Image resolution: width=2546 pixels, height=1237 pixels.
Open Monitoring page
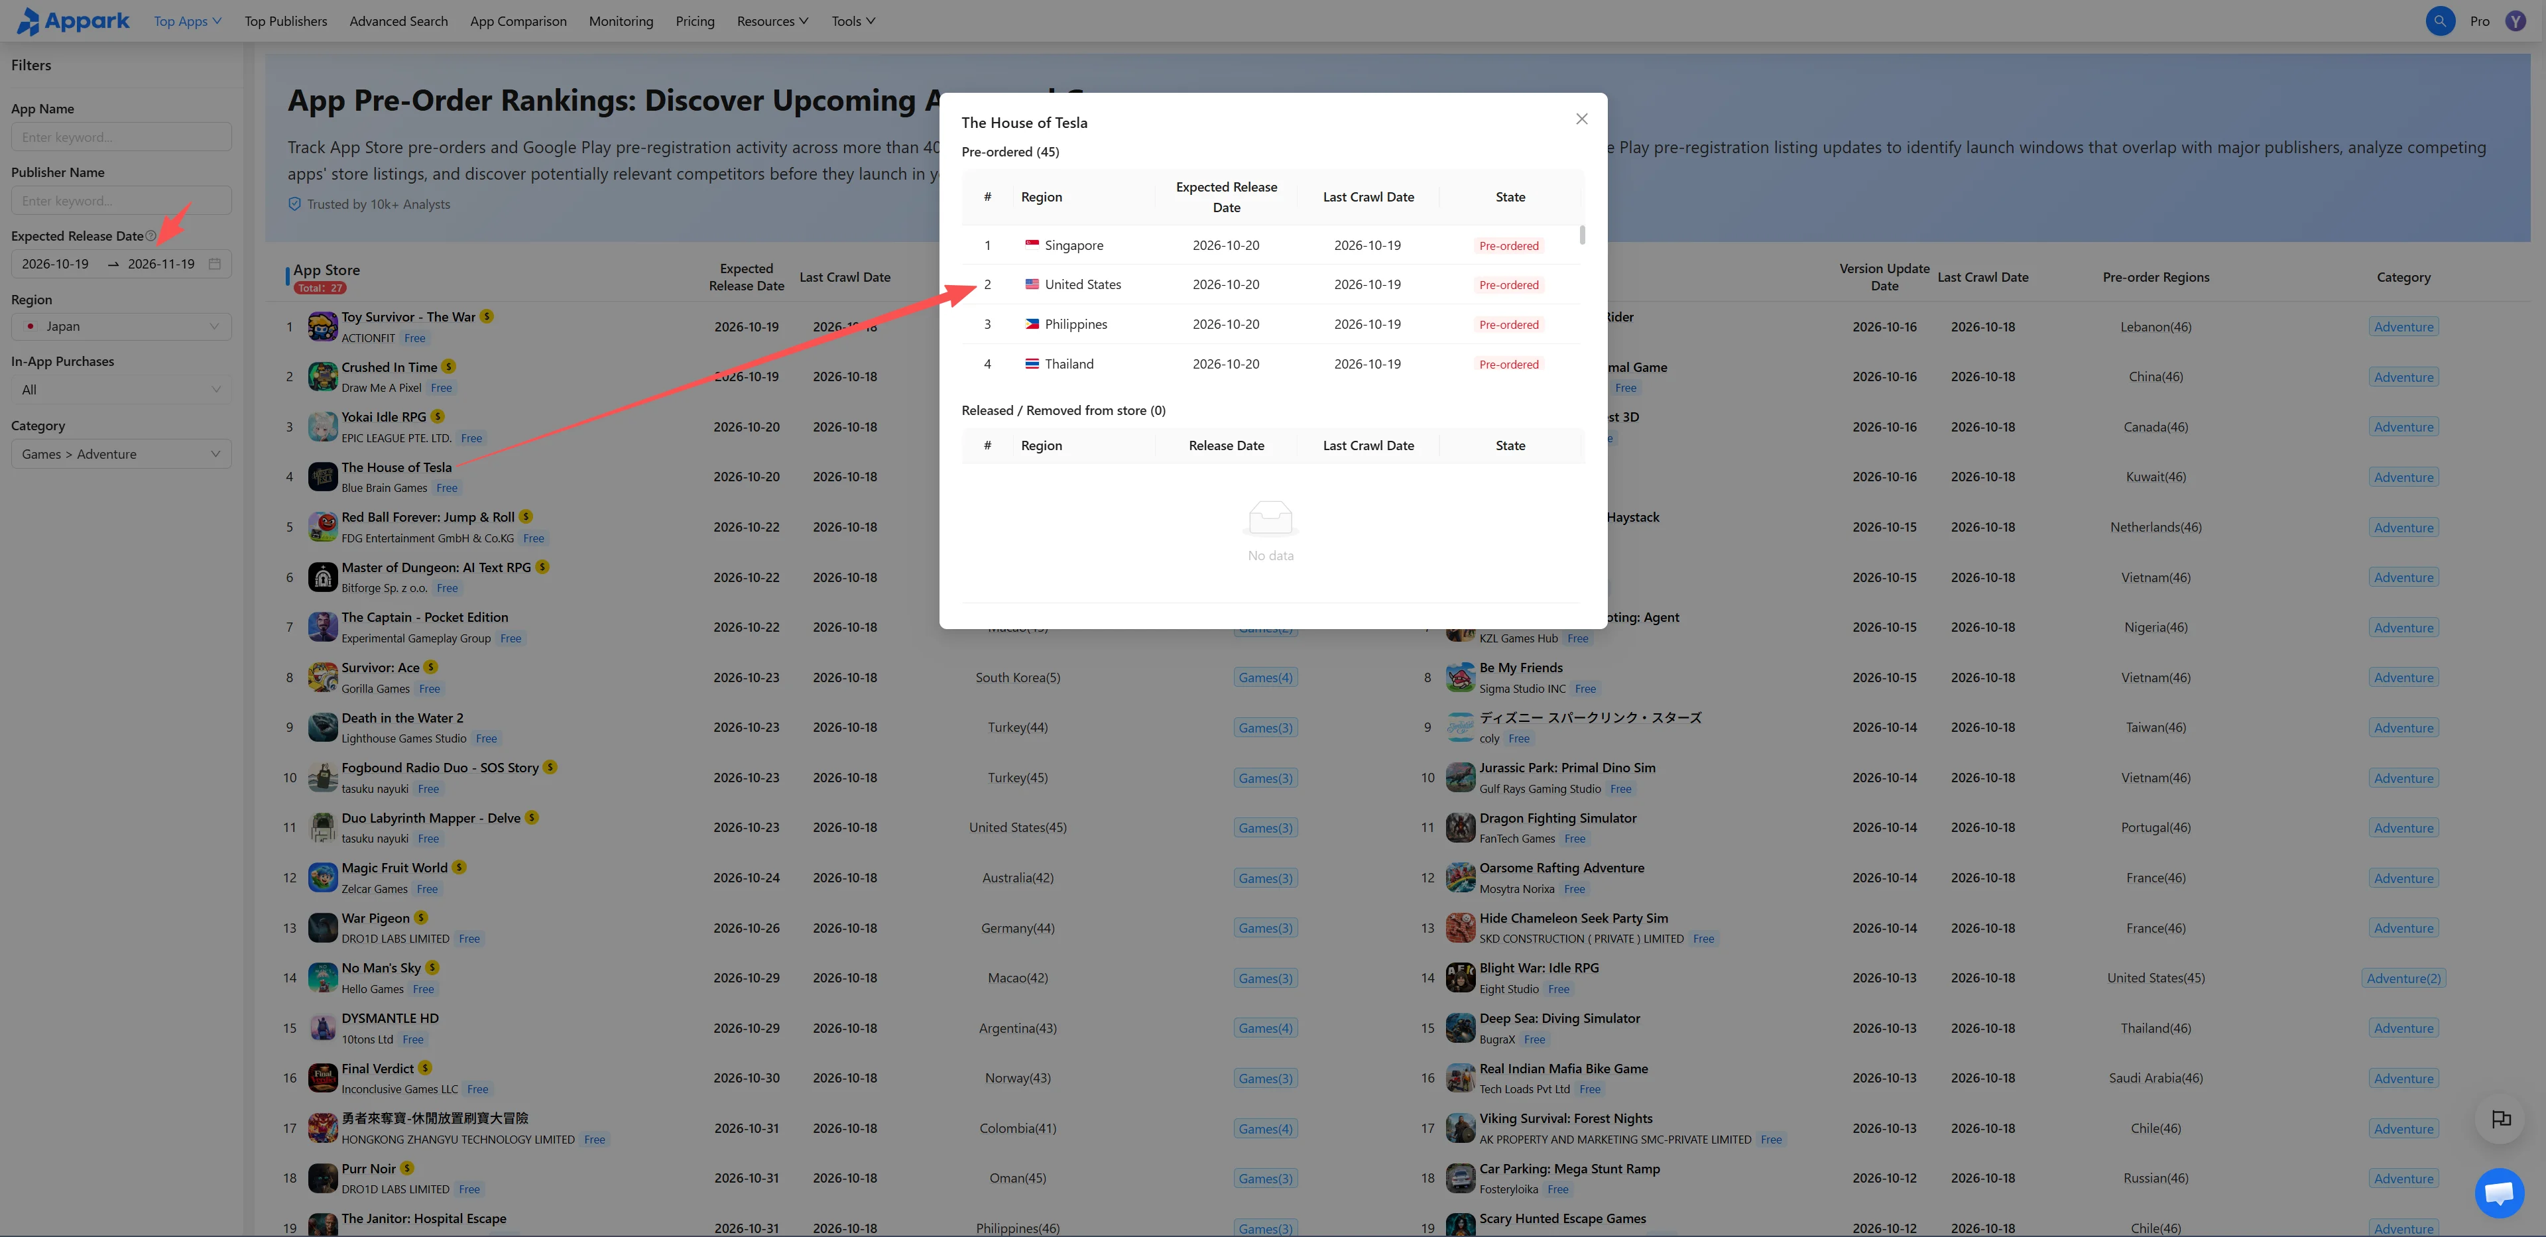tap(621, 21)
